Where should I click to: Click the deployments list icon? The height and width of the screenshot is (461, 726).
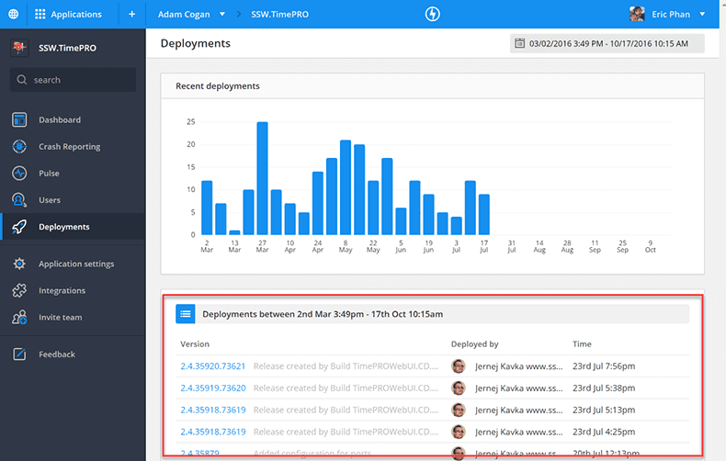pos(186,314)
